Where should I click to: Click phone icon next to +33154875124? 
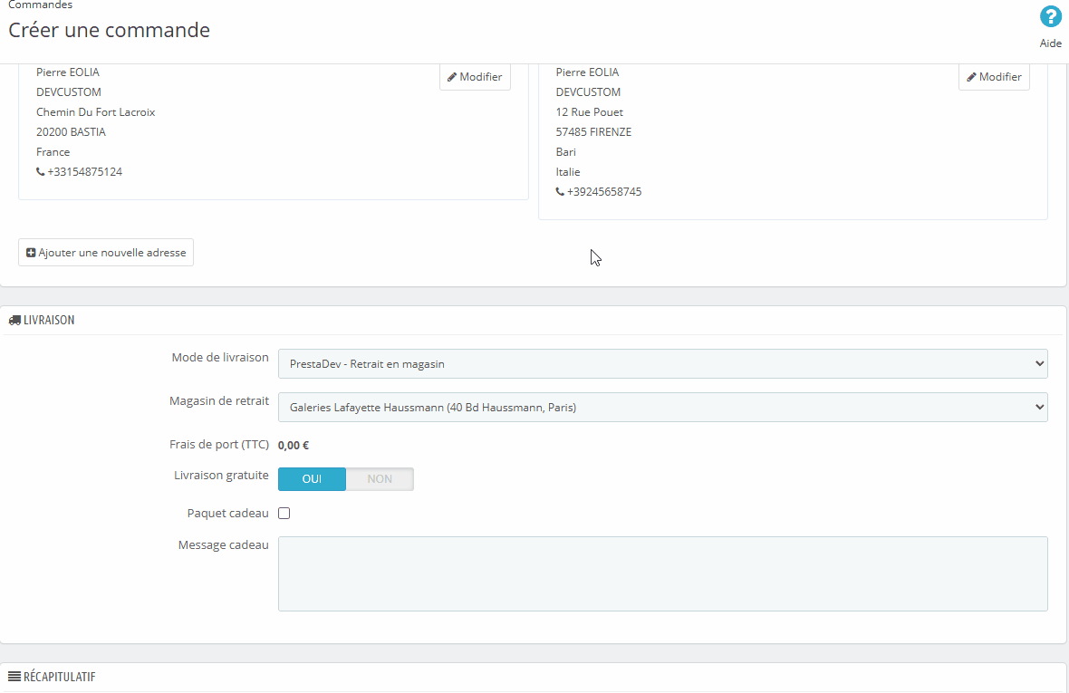40,172
